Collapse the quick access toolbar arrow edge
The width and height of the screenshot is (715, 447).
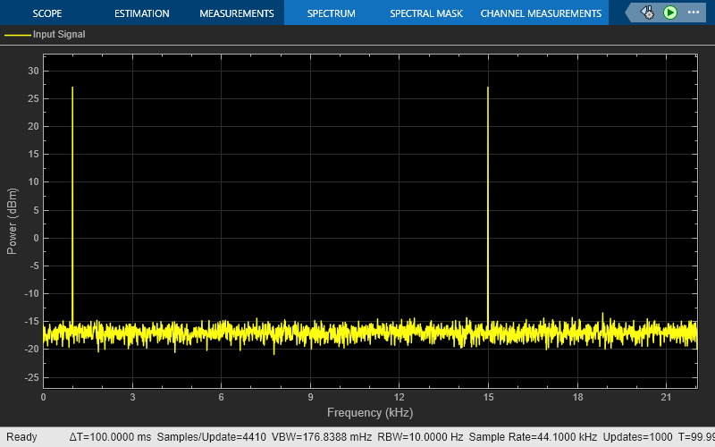click(x=630, y=13)
